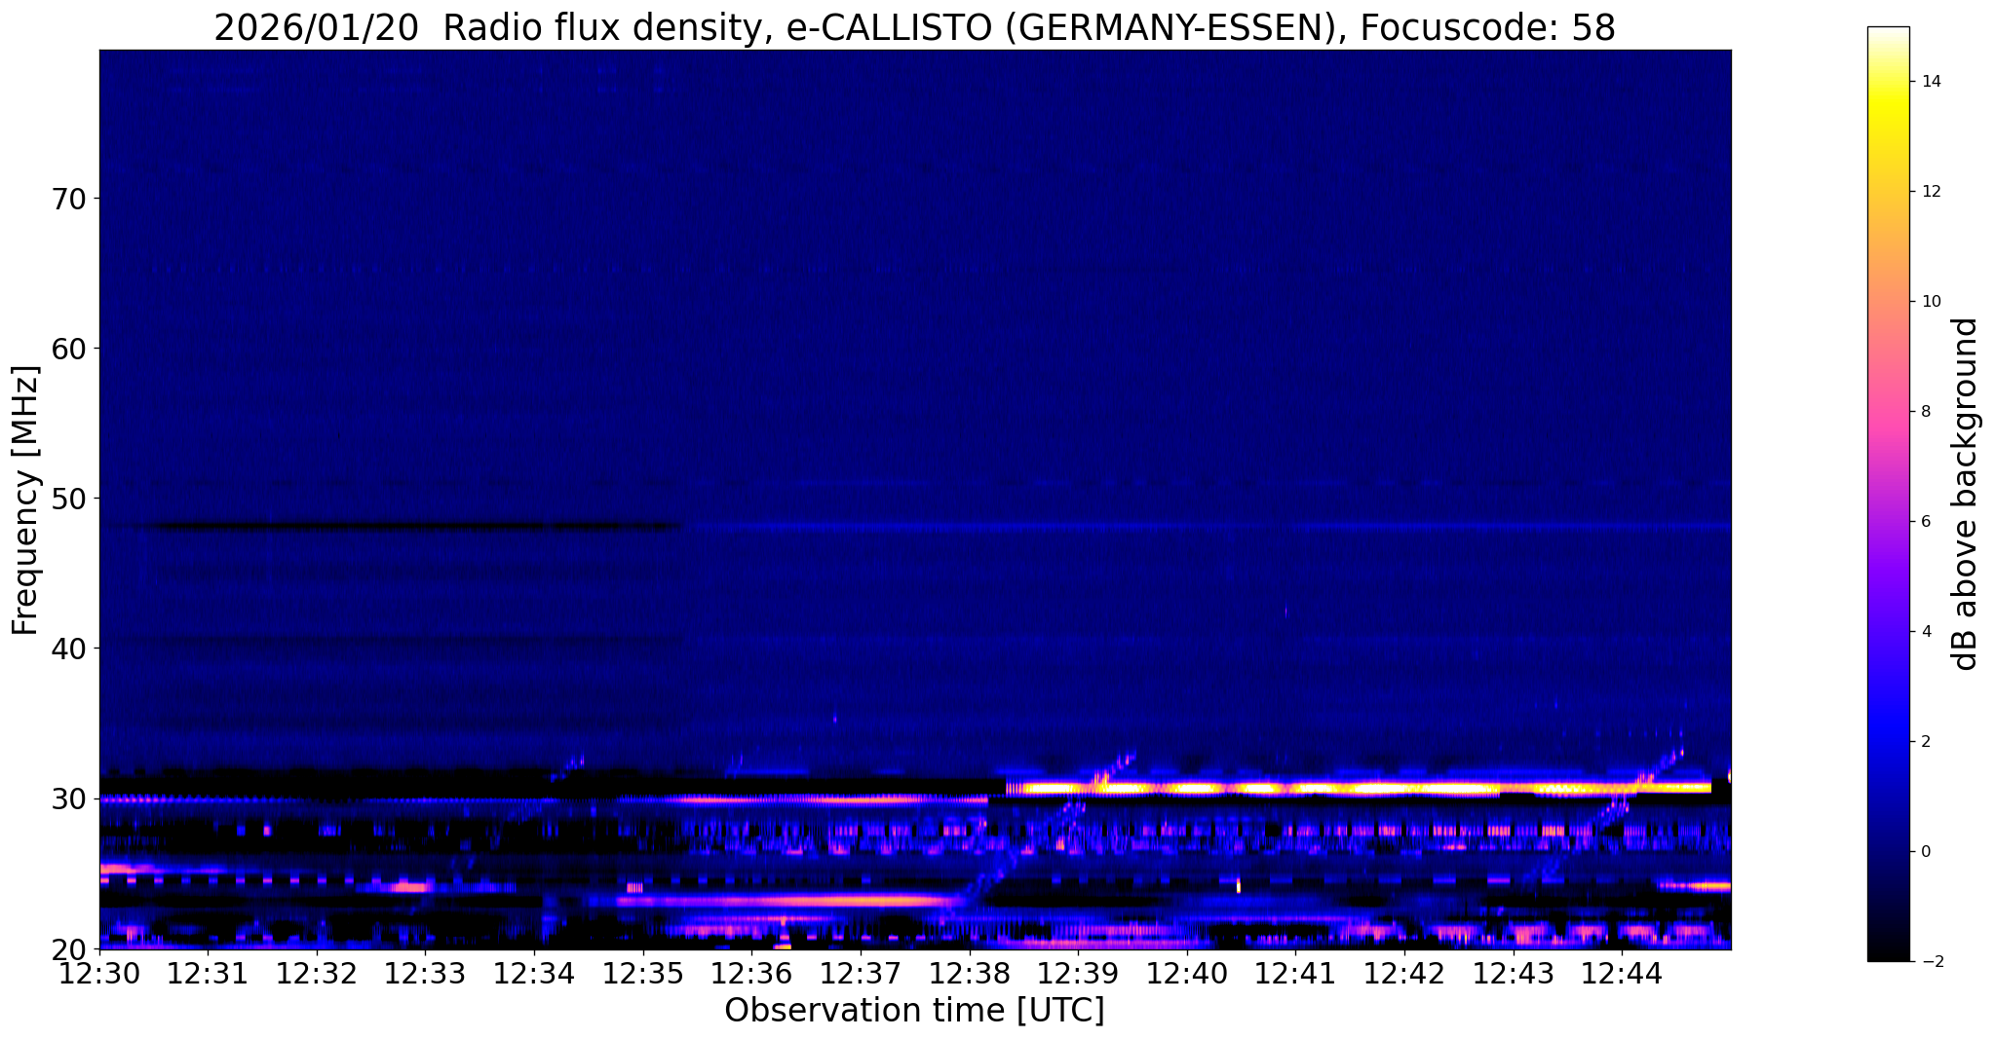
Task: Click the 12:39 time tick label
Action: 1078,973
